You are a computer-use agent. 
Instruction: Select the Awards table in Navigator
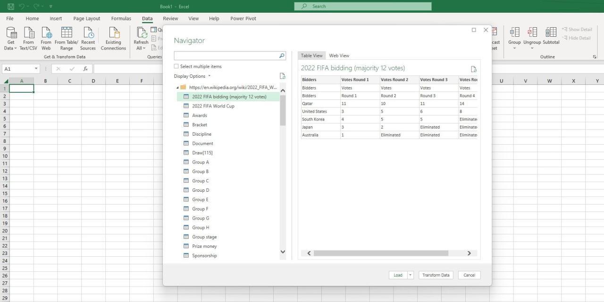(x=200, y=115)
